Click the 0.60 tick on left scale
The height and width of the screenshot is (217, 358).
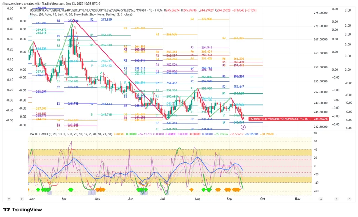coord(10,8)
